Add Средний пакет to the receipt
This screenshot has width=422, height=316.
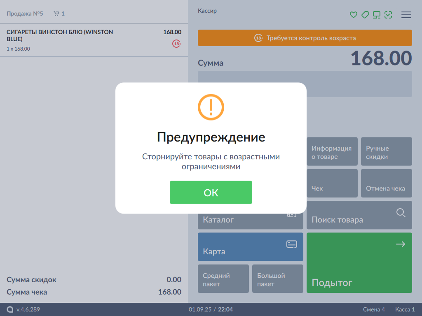(x=223, y=279)
